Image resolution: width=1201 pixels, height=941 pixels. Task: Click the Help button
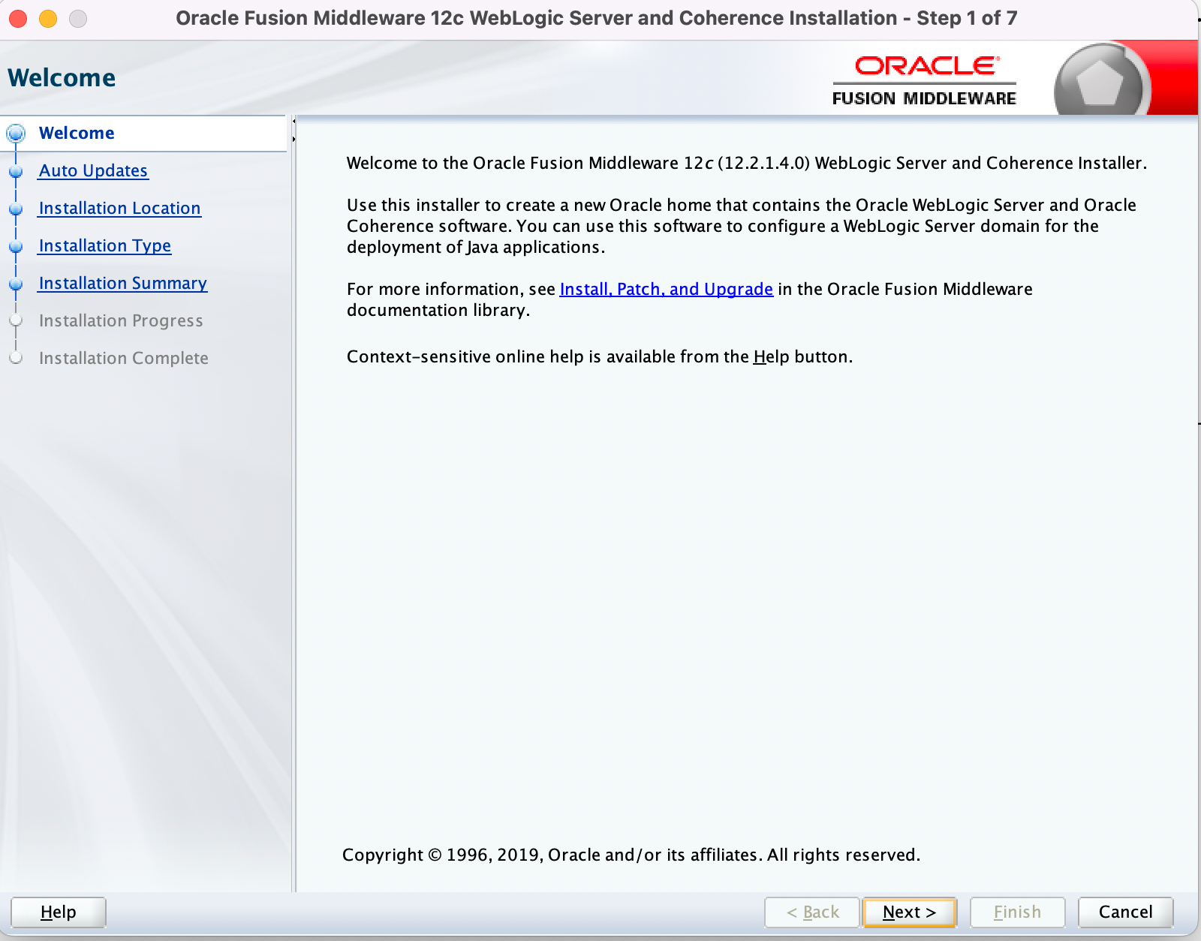59,912
